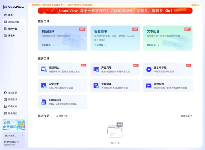Click the AI脚本创作 script creation tool icon

(44, 102)
